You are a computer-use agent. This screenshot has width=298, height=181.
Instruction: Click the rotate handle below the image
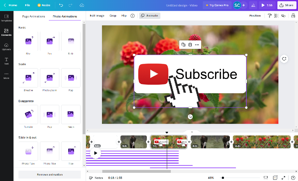pyautogui.click(x=190, y=117)
